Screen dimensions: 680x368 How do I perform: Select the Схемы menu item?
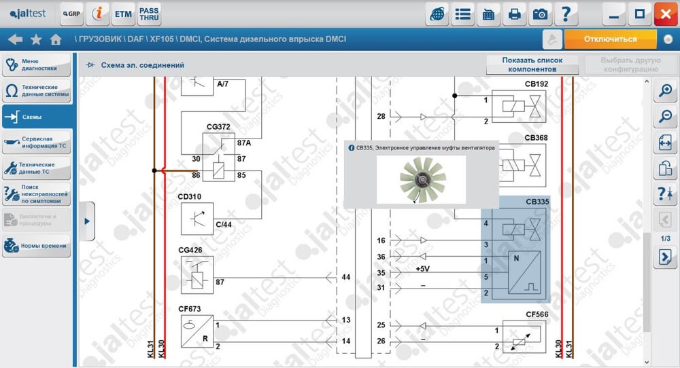tap(37, 117)
